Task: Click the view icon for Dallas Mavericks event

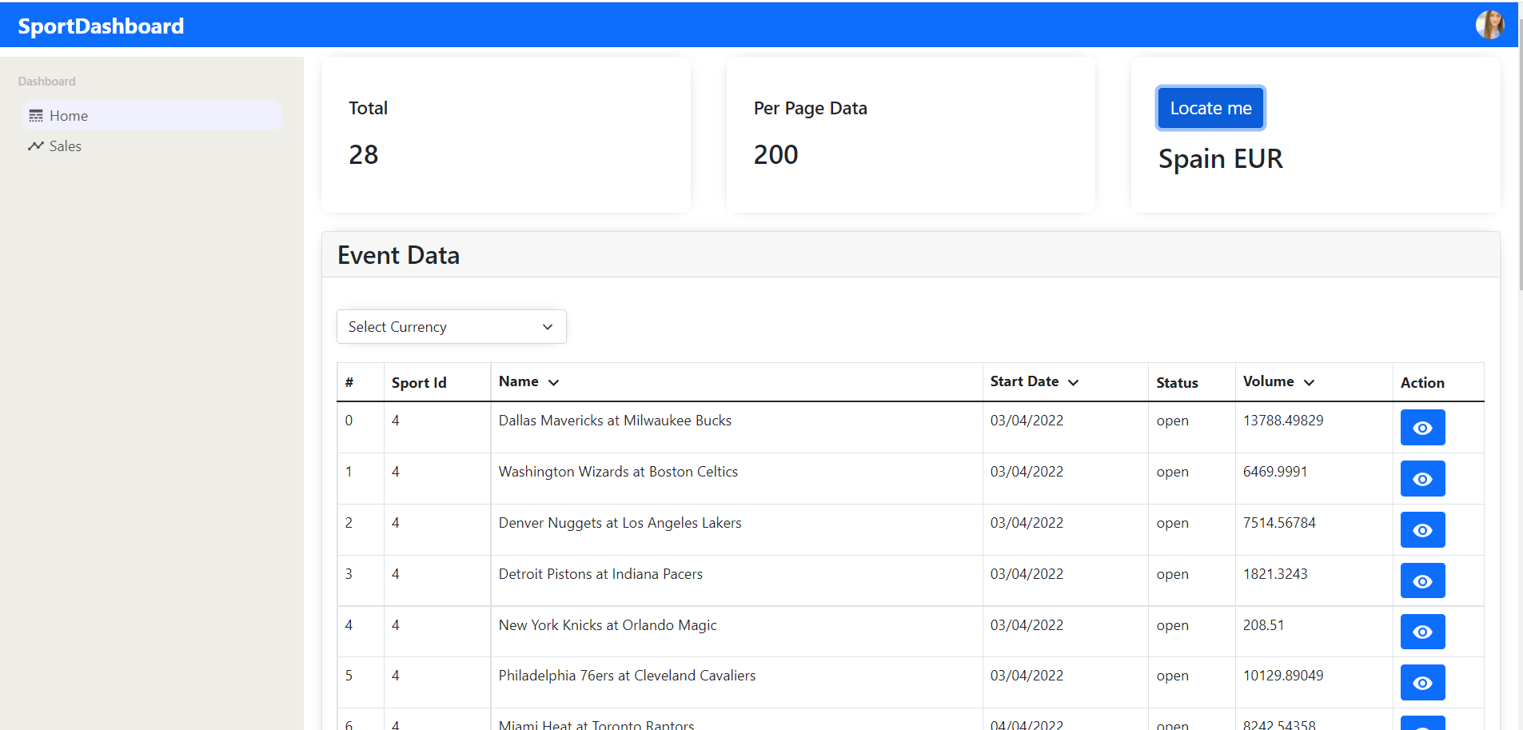Action: 1421,427
